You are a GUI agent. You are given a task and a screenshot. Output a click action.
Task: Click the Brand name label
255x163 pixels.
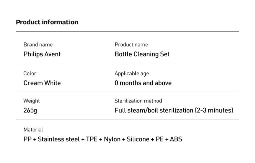[38, 45]
